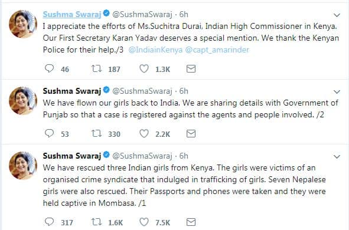Like the tweet with 2.2K likes
Image resolution: width=349 pixels, height=230 pixels.
[144, 133]
